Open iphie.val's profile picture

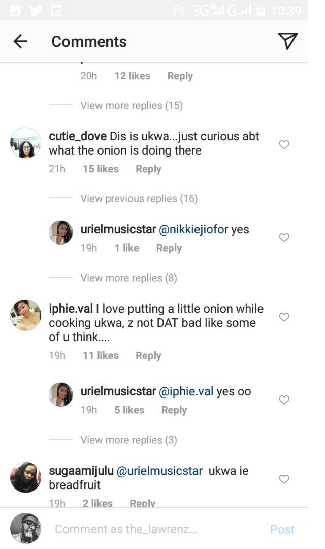[25, 315]
